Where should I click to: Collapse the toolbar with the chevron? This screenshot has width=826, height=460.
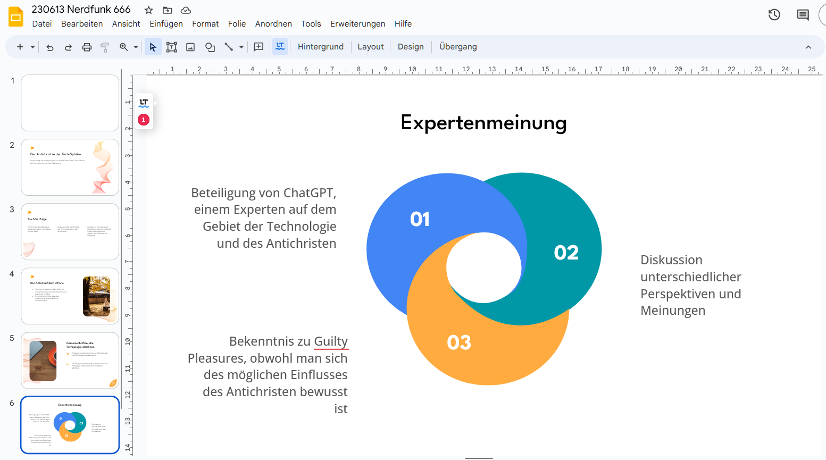click(x=808, y=47)
